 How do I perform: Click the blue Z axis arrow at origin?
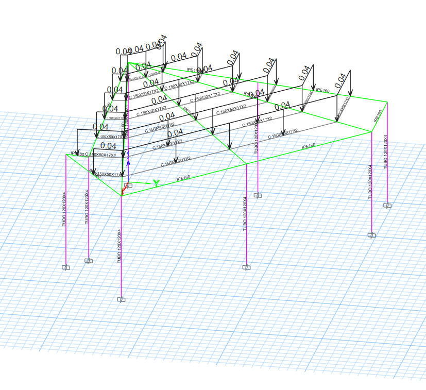(x=128, y=163)
